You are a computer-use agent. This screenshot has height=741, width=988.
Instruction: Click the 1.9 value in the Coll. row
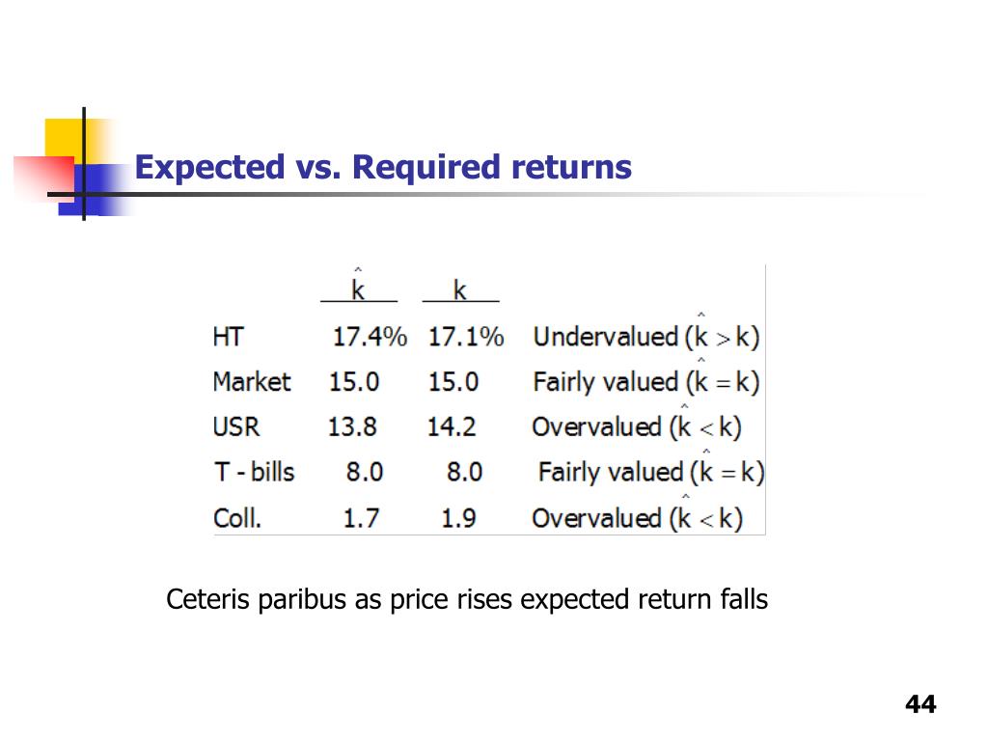(x=458, y=518)
